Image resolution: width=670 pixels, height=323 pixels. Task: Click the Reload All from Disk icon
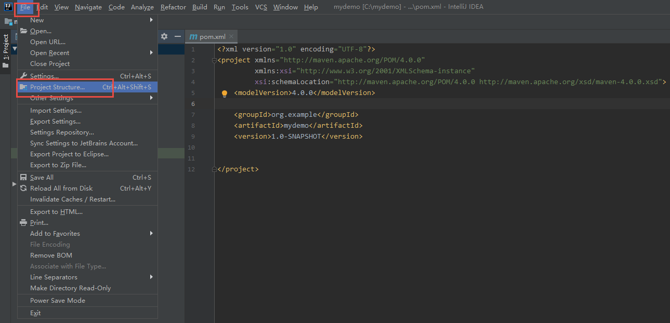pyautogui.click(x=23, y=189)
